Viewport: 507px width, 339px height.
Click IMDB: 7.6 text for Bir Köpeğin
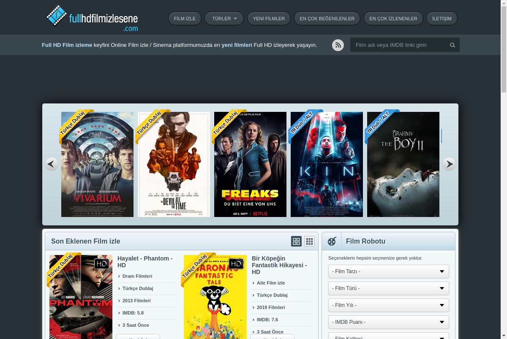click(267, 320)
